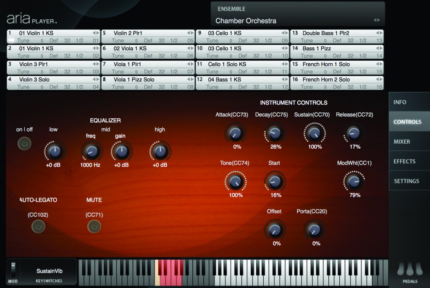The image size is (430, 288).
Task: Click the equalizer low gain knob
Action: [x=55, y=151]
